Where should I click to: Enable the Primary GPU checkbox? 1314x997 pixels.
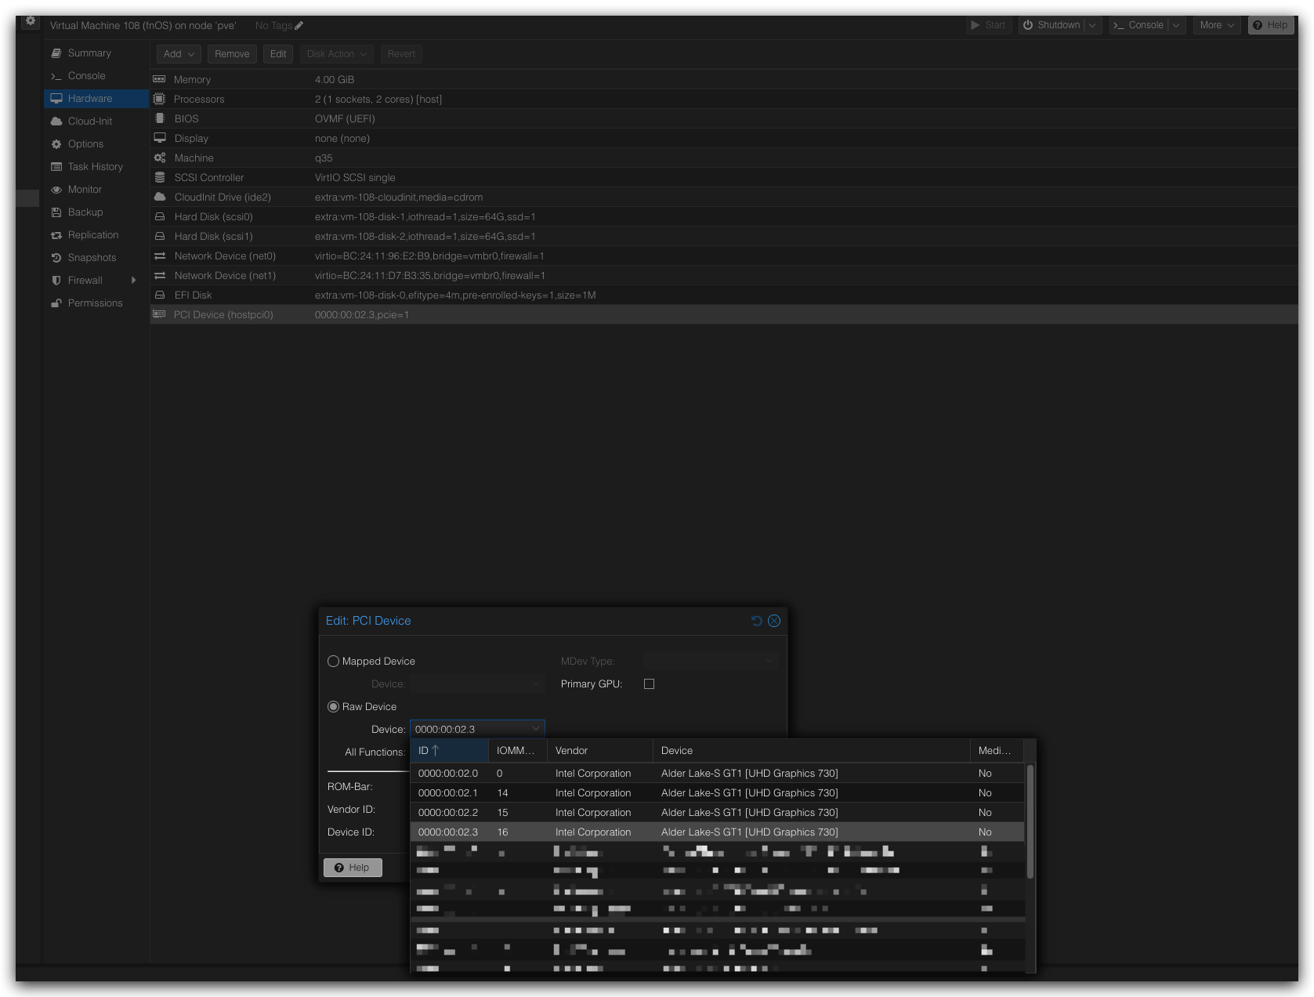pos(649,684)
